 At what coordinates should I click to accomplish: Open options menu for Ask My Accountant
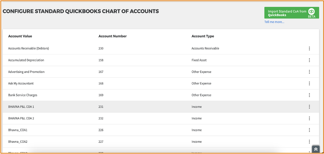coord(309,83)
